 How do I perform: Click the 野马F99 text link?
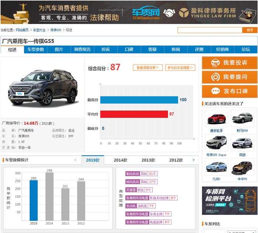click(x=243, y=131)
